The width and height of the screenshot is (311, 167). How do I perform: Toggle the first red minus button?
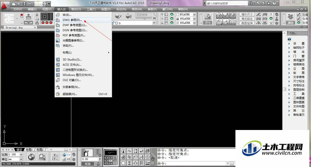43,23
